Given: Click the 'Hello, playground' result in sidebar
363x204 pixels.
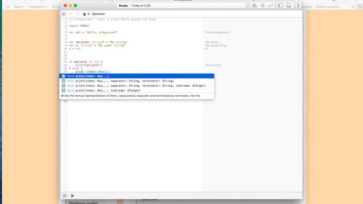Looking at the screenshot, I should tap(217, 32).
